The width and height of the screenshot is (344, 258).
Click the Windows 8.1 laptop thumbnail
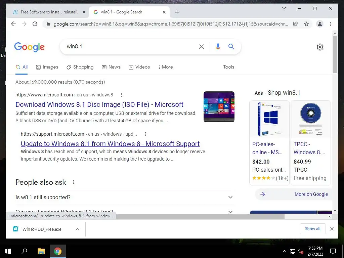(219, 106)
